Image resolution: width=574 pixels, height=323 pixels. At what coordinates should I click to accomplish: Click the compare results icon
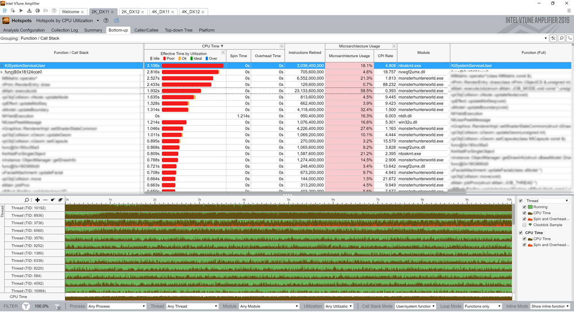pos(37,11)
